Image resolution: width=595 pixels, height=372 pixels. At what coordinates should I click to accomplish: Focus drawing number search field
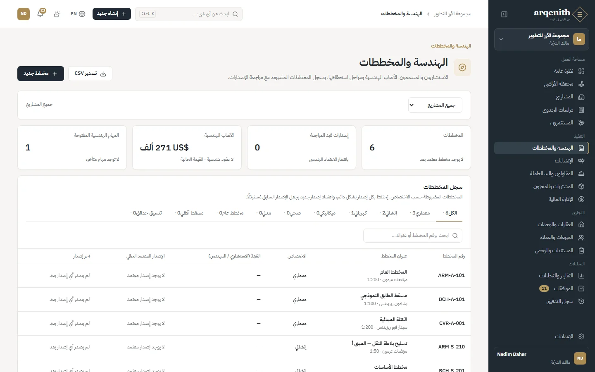[x=413, y=236]
